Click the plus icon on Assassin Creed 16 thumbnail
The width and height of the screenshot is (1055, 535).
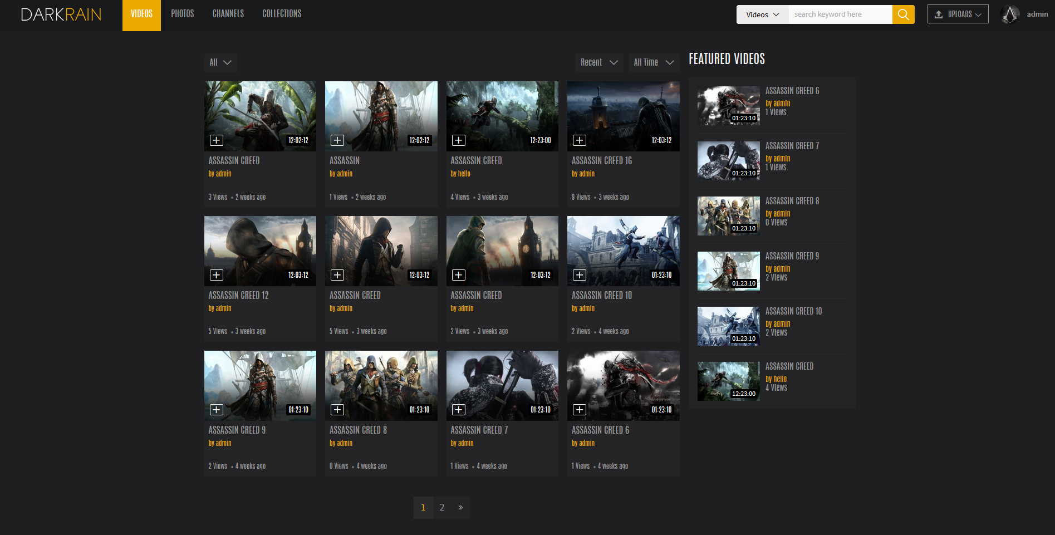click(x=580, y=140)
